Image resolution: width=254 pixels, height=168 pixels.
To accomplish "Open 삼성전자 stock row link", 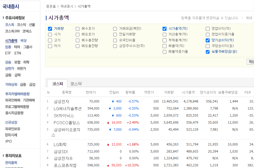I will point(61,101).
